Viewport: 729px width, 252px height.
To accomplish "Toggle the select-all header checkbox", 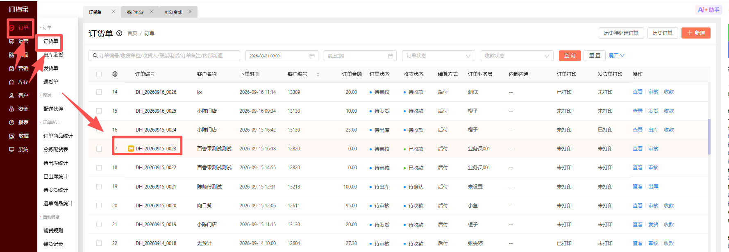I will (x=99, y=74).
